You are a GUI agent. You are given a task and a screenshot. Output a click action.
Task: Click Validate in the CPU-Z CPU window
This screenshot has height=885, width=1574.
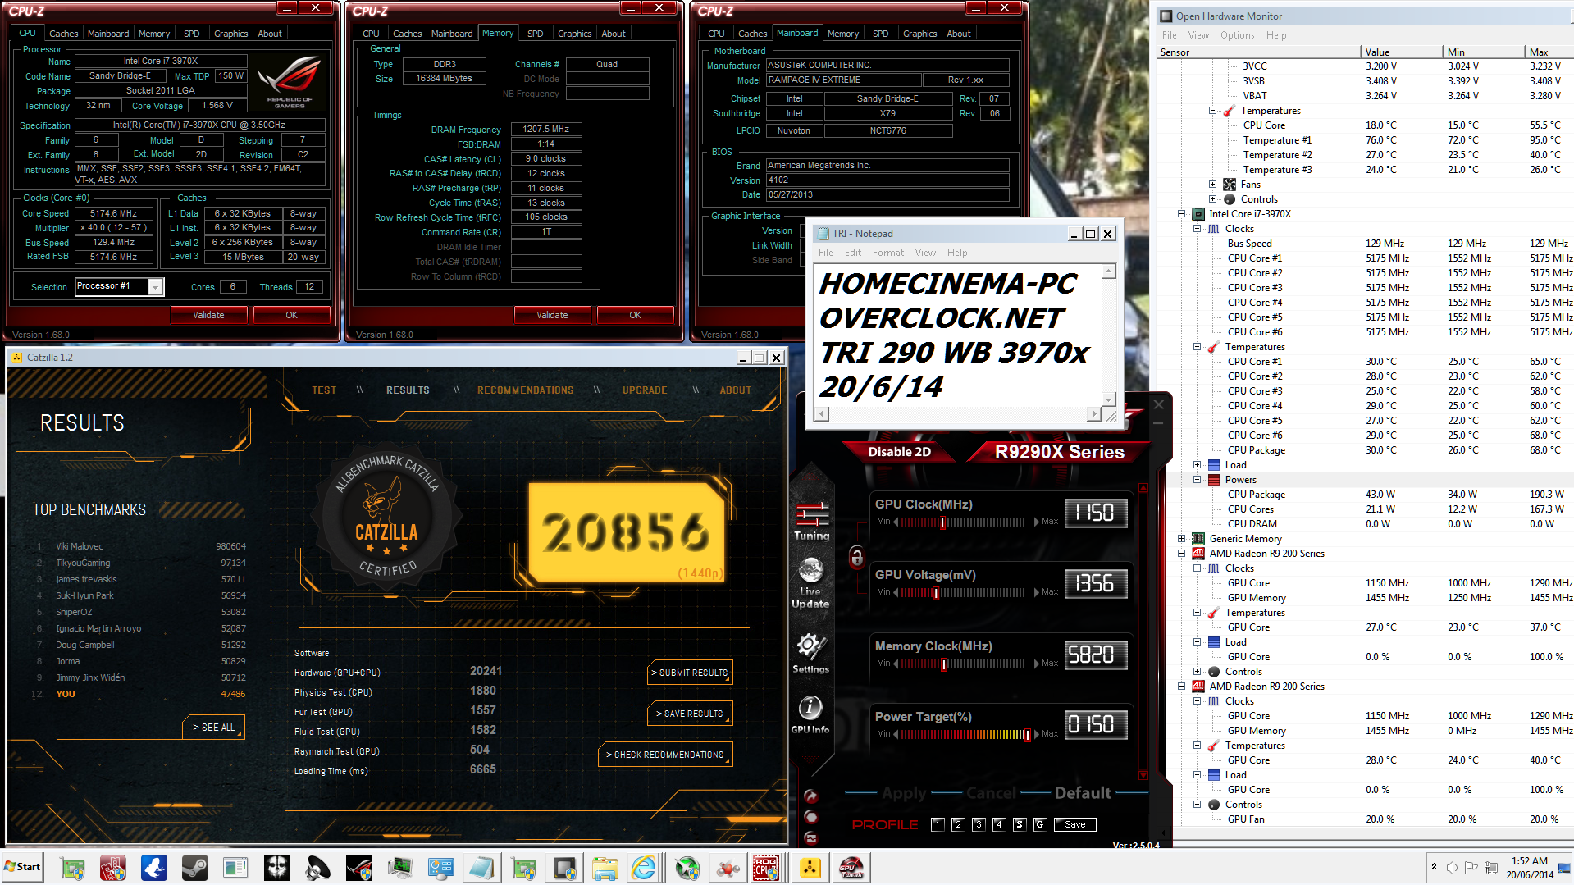208,315
